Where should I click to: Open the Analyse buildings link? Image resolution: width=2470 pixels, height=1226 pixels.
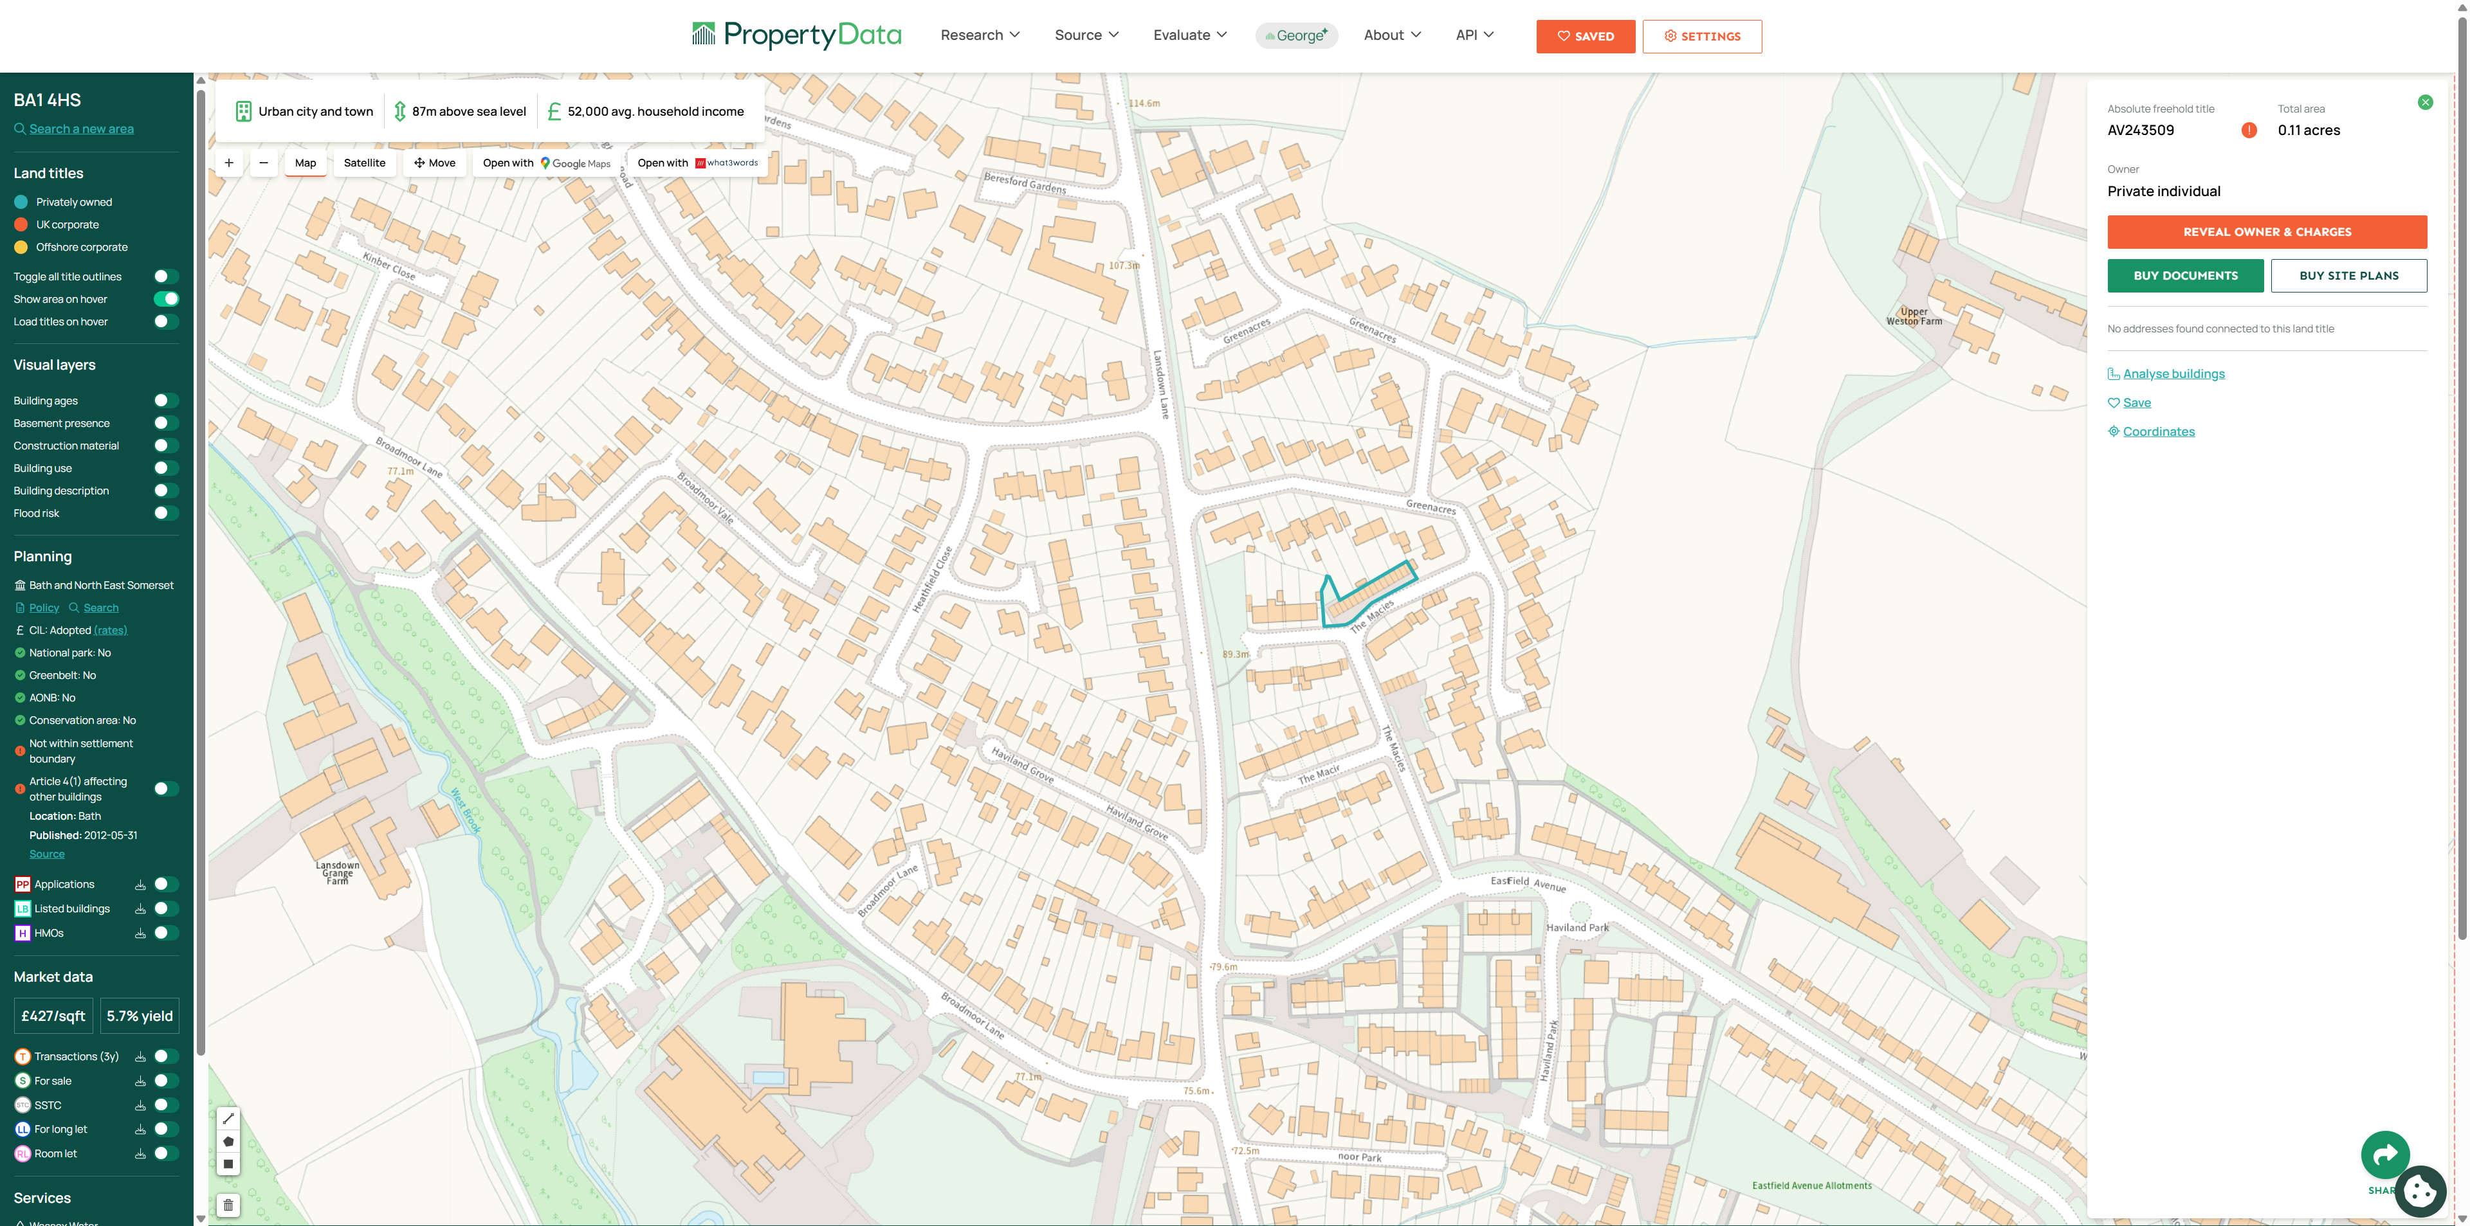(x=2173, y=374)
